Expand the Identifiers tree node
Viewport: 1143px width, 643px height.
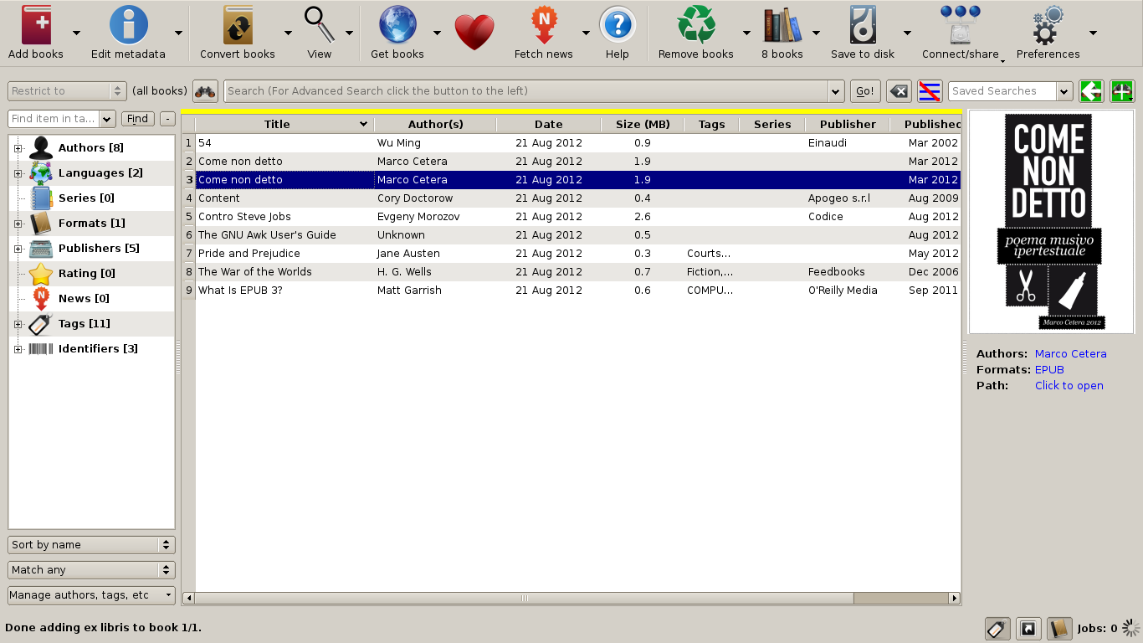pyautogui.click(x=18, y=349)
